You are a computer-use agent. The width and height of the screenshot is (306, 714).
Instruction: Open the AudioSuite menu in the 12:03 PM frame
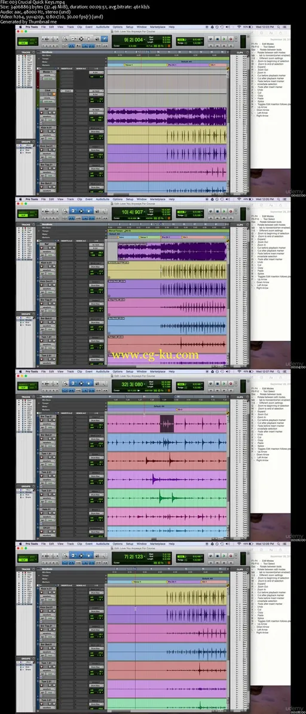(x=103, y=27)
